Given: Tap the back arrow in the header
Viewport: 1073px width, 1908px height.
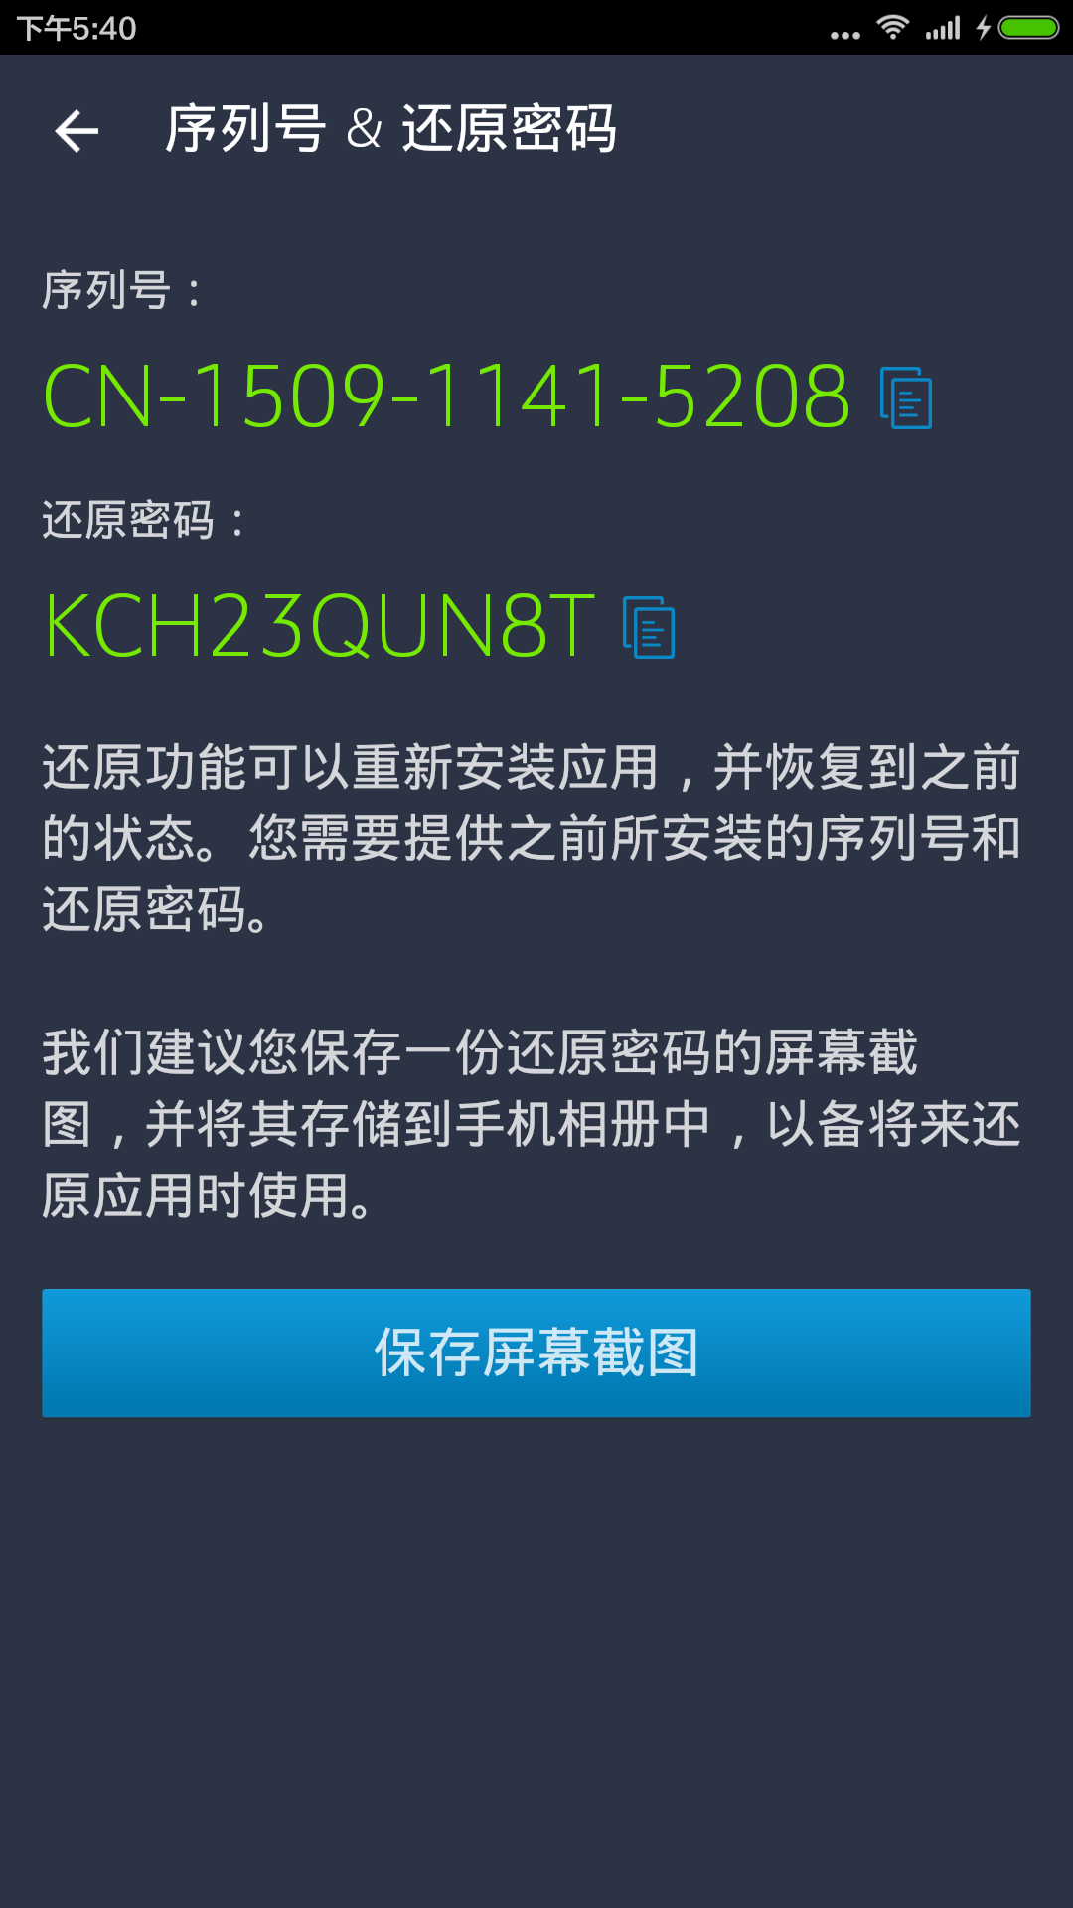Looking at the screenshot, I should [x=77, y=131].
